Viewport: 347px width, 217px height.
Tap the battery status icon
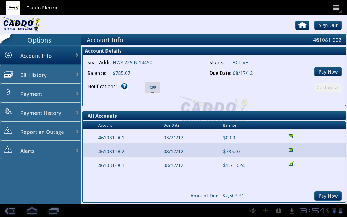[340, 211]
